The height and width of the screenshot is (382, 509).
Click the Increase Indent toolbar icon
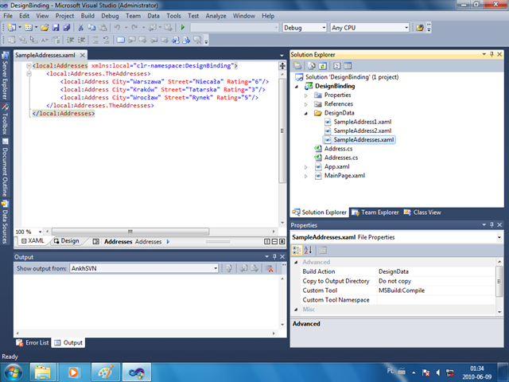coord(81,40)
